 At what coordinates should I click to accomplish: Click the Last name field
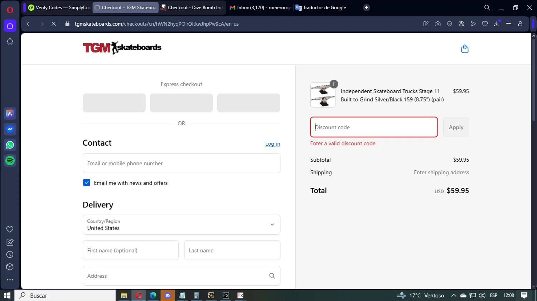click(x=232, y=250)
